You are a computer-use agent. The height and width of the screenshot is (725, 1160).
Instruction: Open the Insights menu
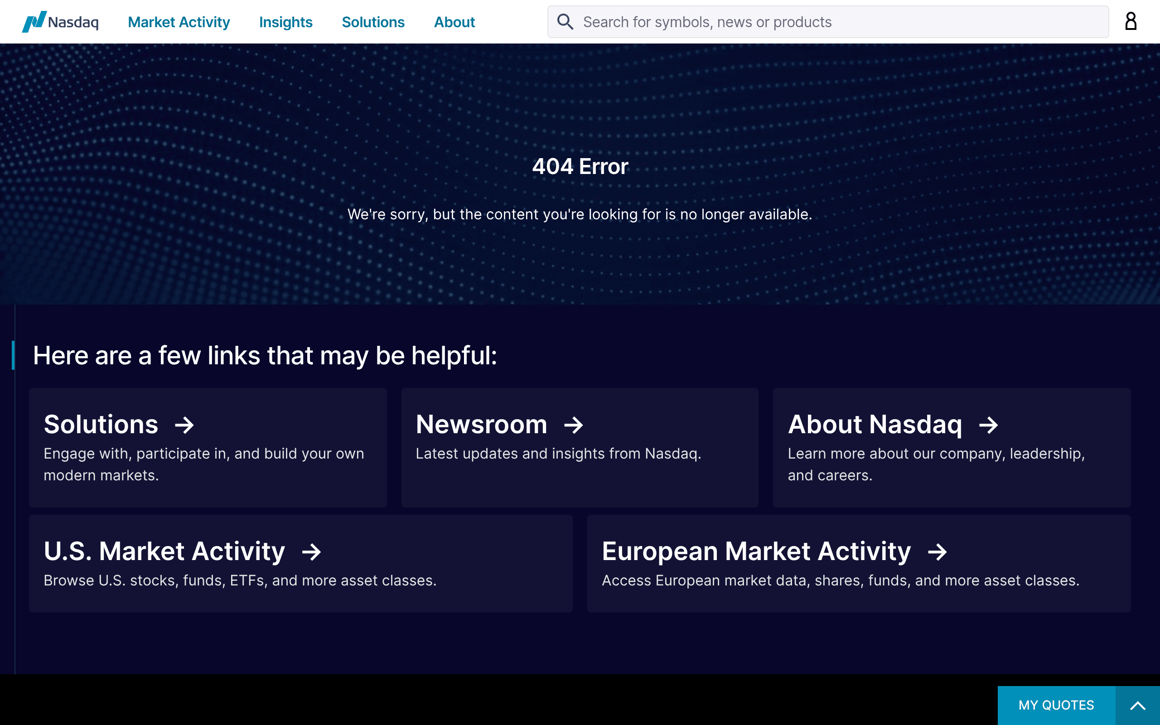285,22
